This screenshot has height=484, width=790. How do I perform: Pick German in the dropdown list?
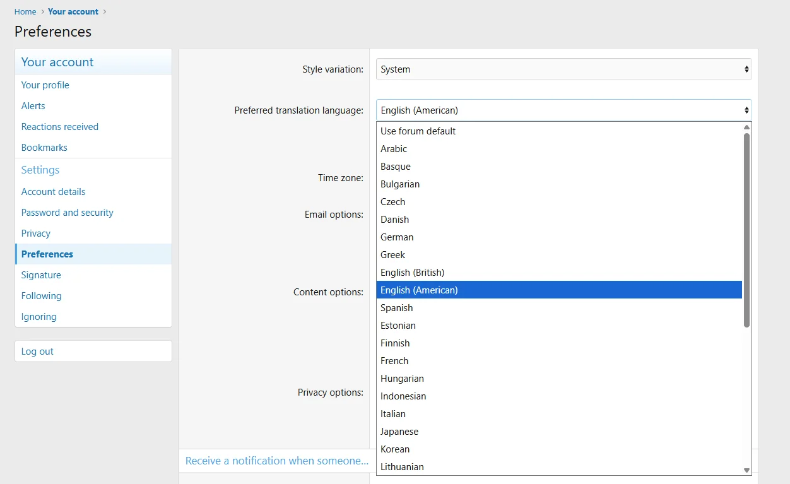pyautogui.click(x=559, y=237)
